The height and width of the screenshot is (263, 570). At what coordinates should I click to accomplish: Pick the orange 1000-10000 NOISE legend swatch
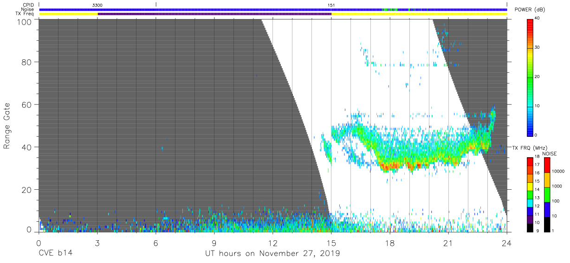(547, 180)
